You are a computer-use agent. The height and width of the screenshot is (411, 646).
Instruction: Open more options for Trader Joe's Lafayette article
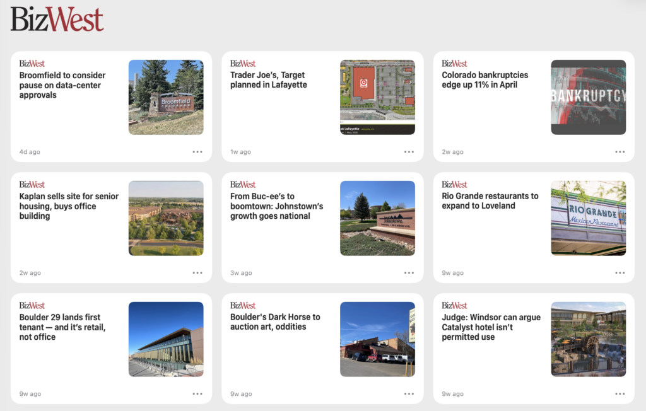pos(409,152)
